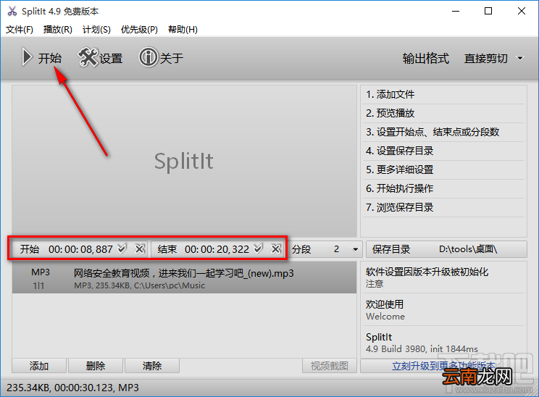The width and height of the screenshot is (539, 397).
Task: Click the SplitIt preview area
Action: pos(184,161)
